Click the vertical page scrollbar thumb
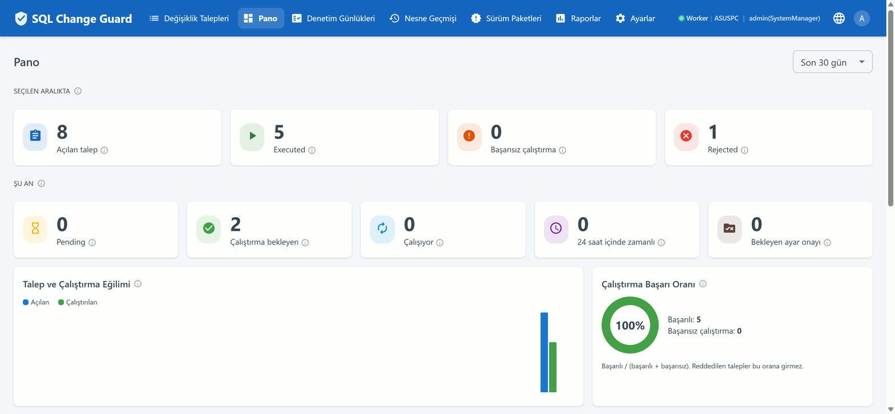Image resolution: width=895 pixels, height=414 pixels. (x=890, y=108)
